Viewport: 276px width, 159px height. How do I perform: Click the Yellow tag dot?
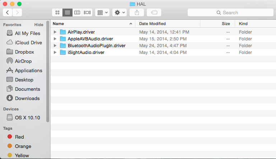(x=10, y=155)
